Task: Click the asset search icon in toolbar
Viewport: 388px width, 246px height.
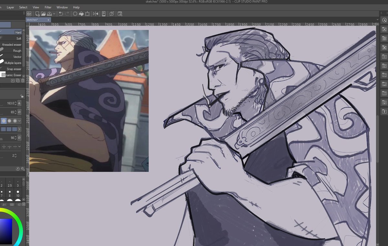Action: [120, 14]
